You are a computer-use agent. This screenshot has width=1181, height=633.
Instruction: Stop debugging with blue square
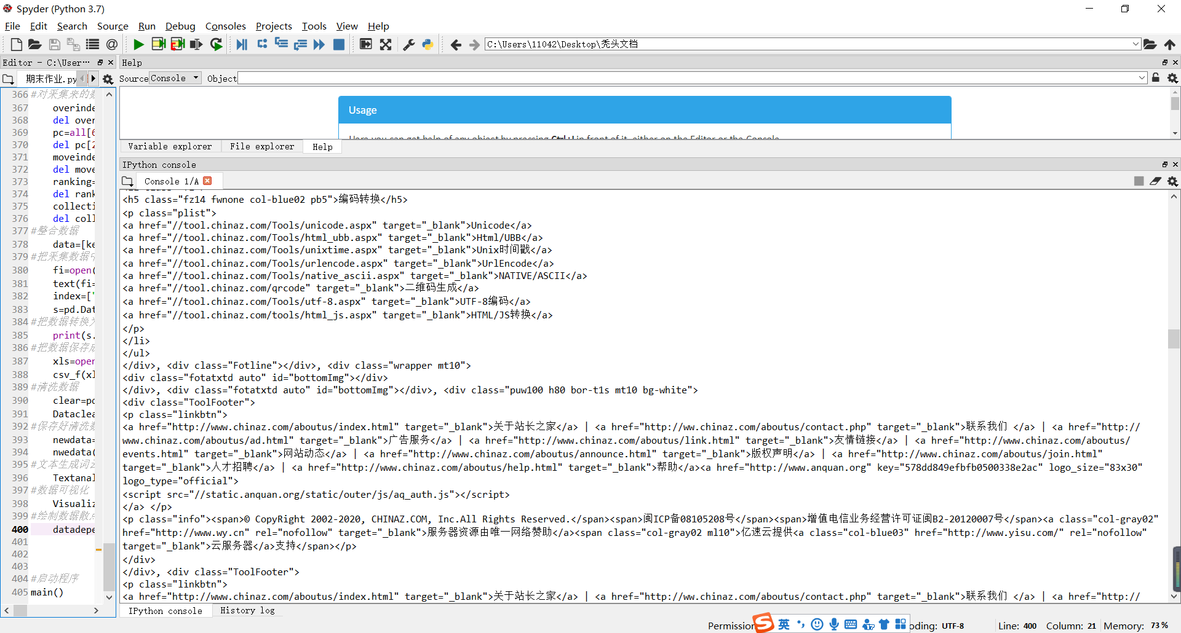[x=339, y=44]
